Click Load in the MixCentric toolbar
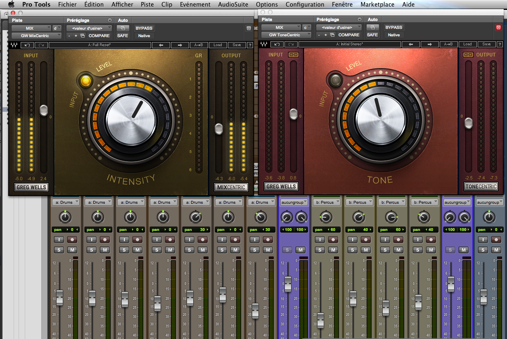The height and width of the screenshot is (339, 507). click(x=218, y=45)
